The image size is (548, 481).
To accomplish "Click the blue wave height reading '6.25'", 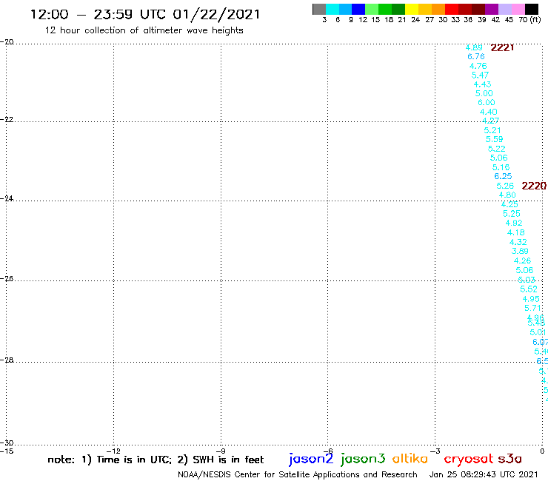I will click(x=503, y=176).
